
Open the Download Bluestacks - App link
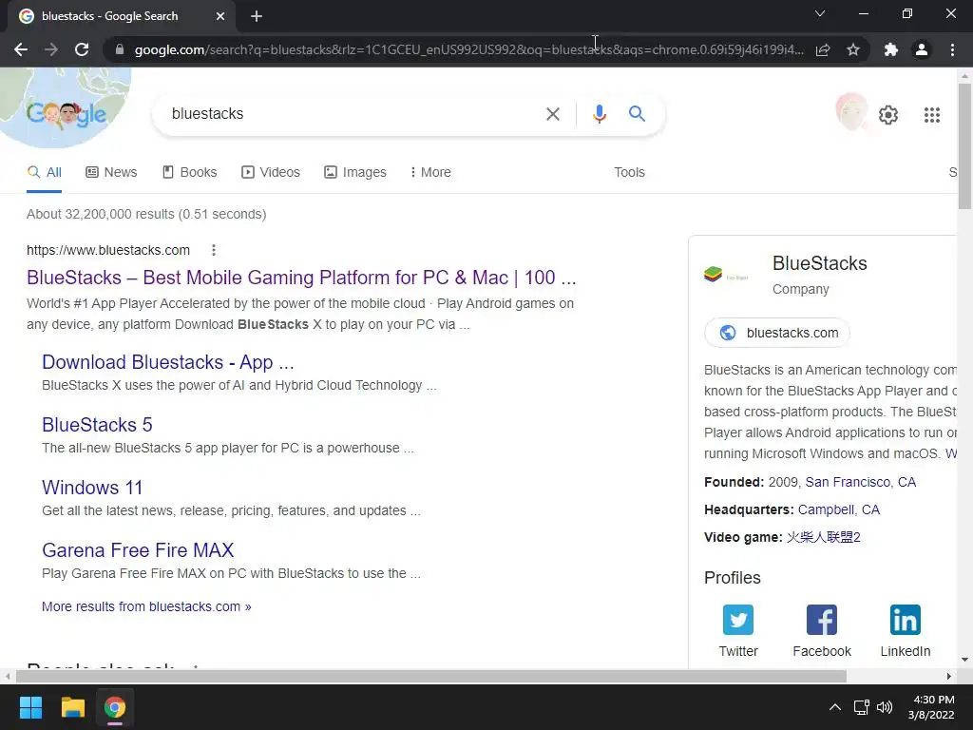[x=167, y=362]
